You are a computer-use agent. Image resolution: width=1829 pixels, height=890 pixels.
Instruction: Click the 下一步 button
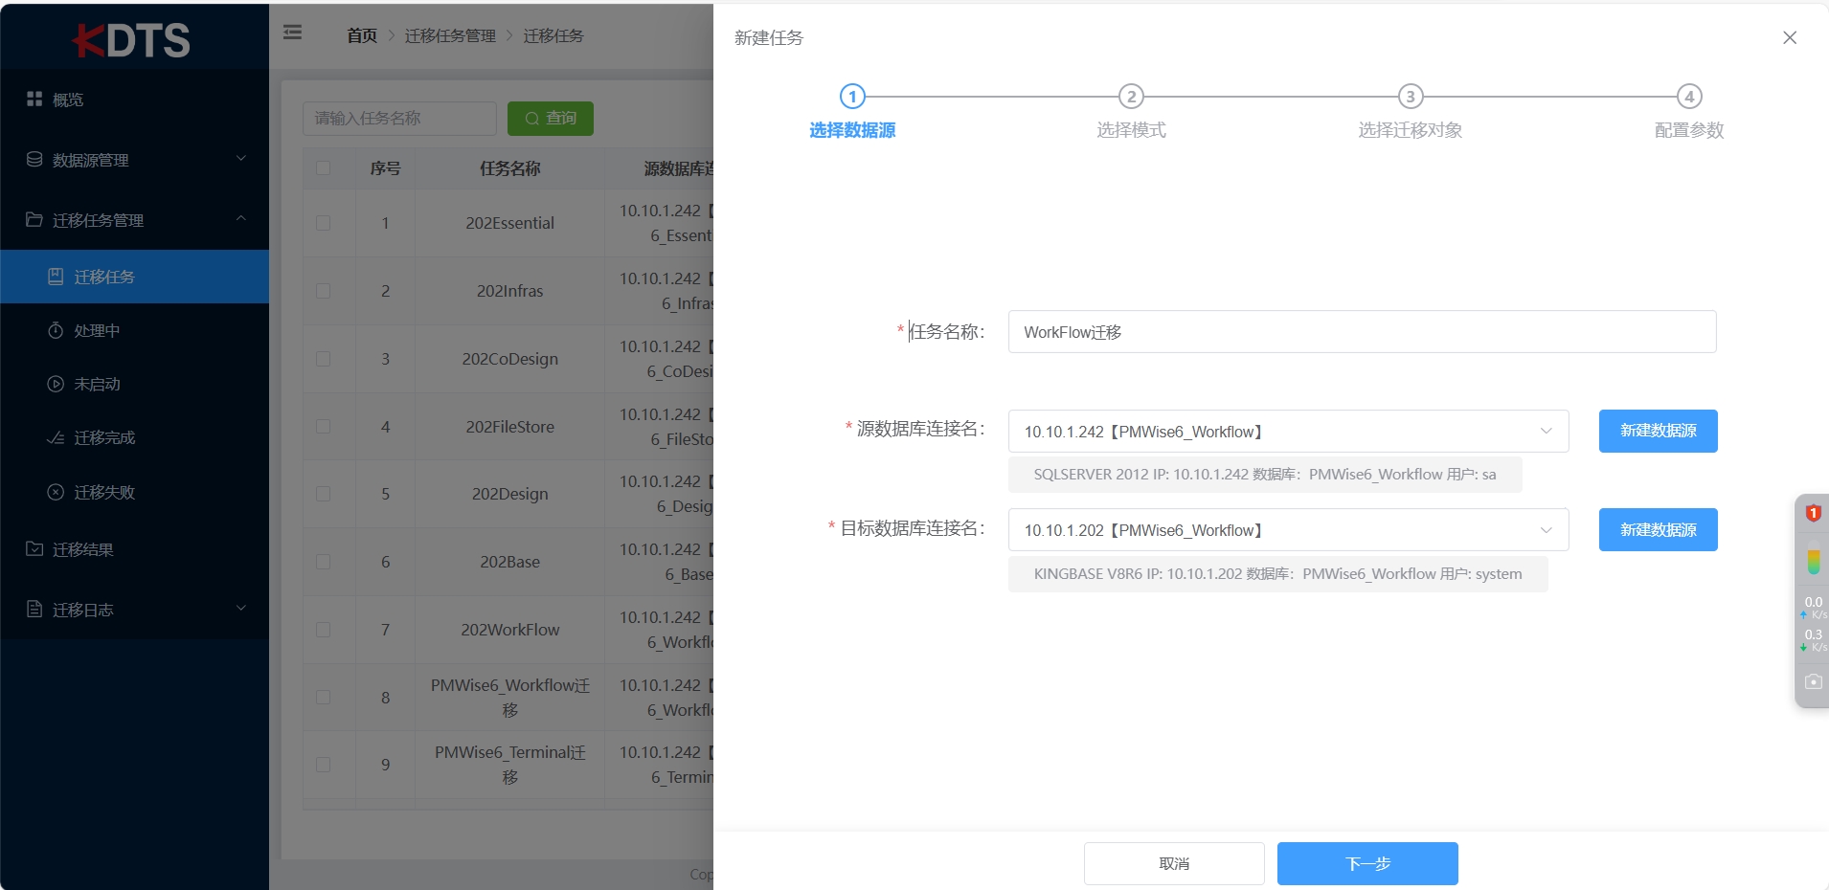pos(1367,863)
